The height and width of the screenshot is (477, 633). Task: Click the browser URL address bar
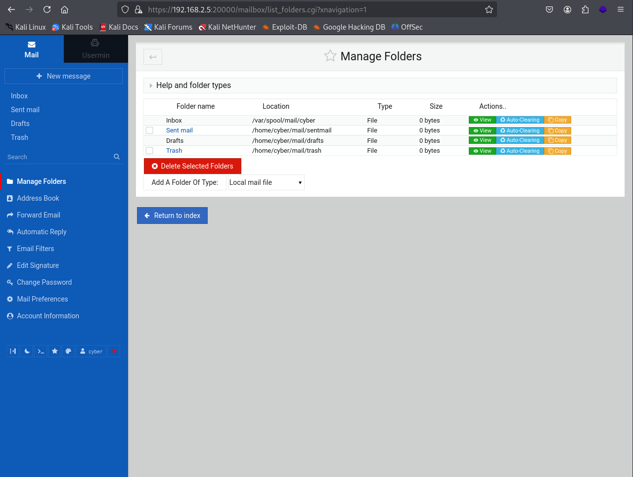tap(307, 9)
